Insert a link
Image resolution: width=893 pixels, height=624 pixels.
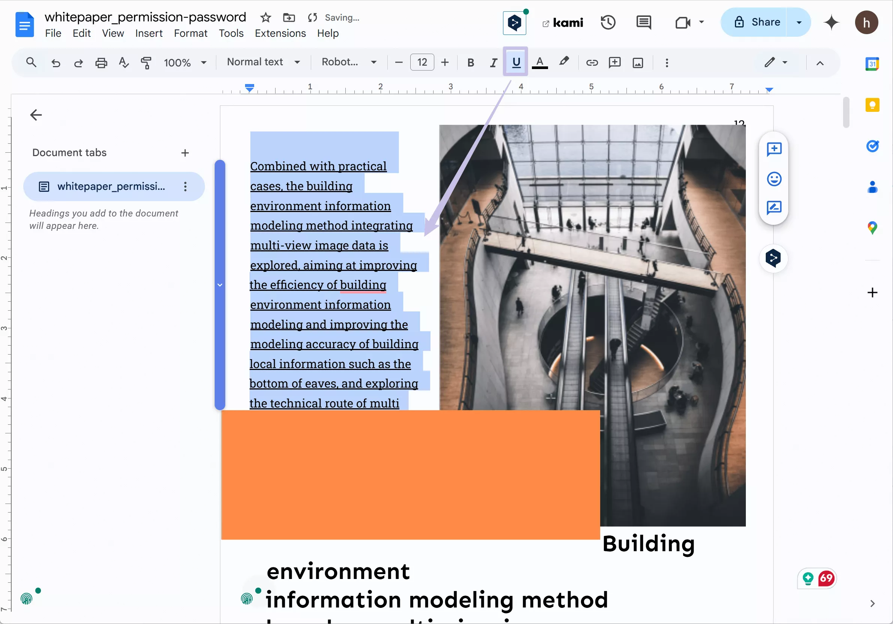coord(592,63)
